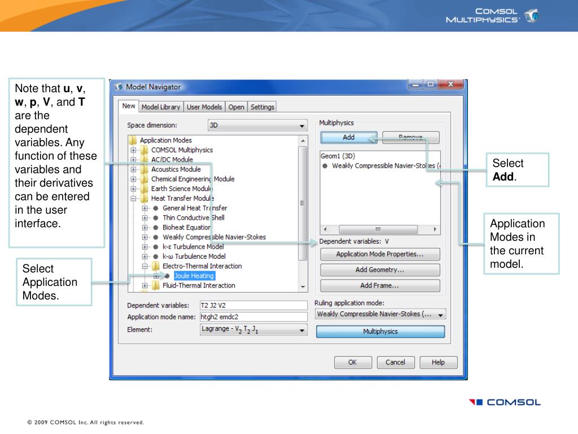This screenshot has height=434, width=578.
Task: Expand the Earth Science Module node
Action: [133, 189]
